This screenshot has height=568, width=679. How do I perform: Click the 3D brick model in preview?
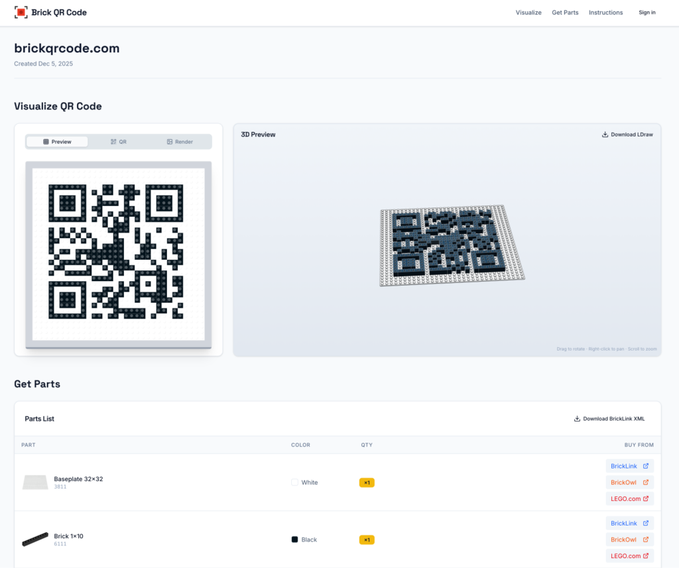(452, 246)
